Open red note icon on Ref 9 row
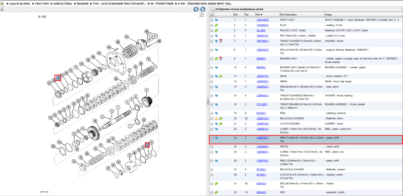Screen dimensions: 403x196 point(220,58)
